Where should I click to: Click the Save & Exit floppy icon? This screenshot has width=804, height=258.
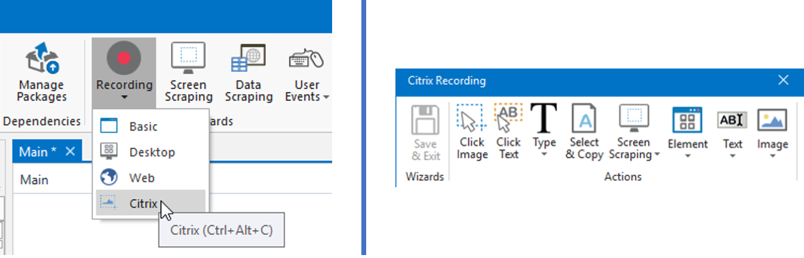[x=425, y=121]
